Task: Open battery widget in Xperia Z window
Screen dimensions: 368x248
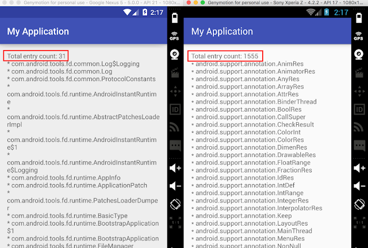Action: pos(359,18)
